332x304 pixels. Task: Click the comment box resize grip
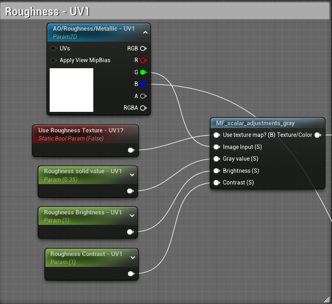coord(327,299)
